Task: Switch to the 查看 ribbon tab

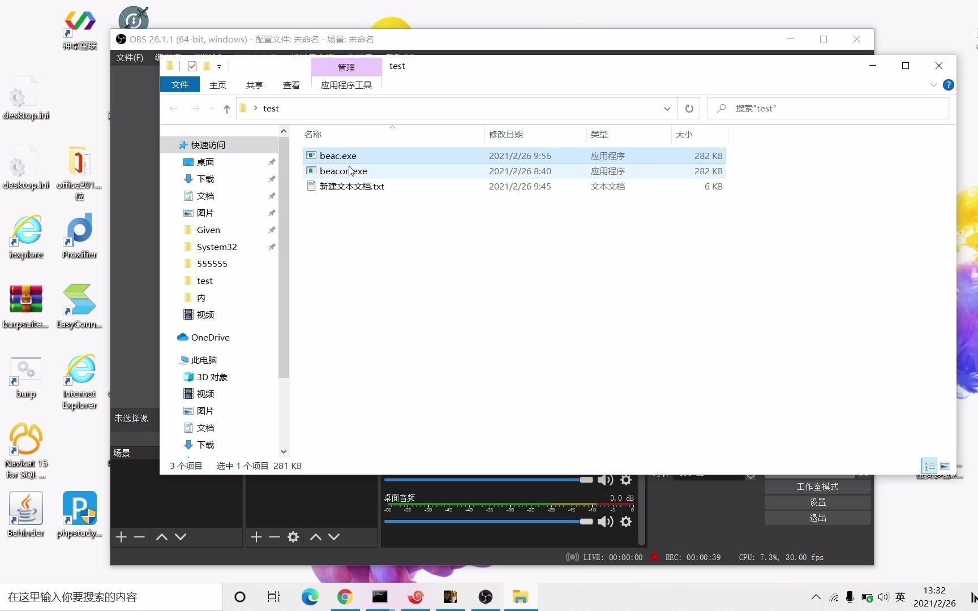Action: 291,85
